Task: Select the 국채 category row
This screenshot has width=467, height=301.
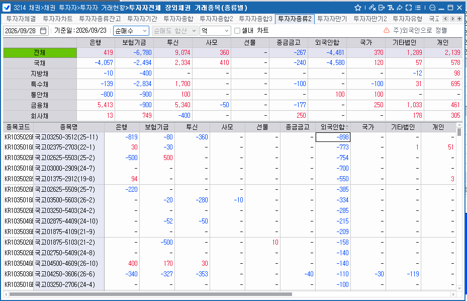Action: click(40, 63)
